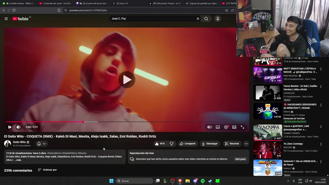Open options for the Cazzu x HITBOY_LMS video

click(321, 127)
